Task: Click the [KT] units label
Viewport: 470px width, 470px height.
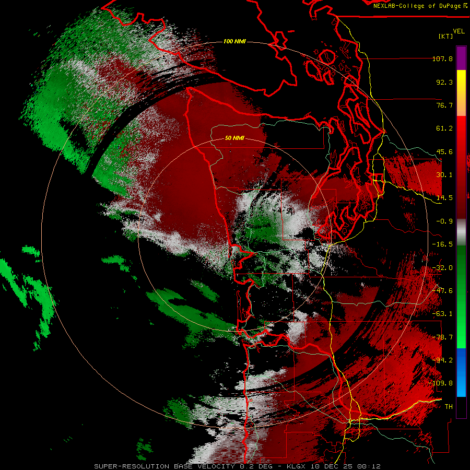Action: (446, 36)
